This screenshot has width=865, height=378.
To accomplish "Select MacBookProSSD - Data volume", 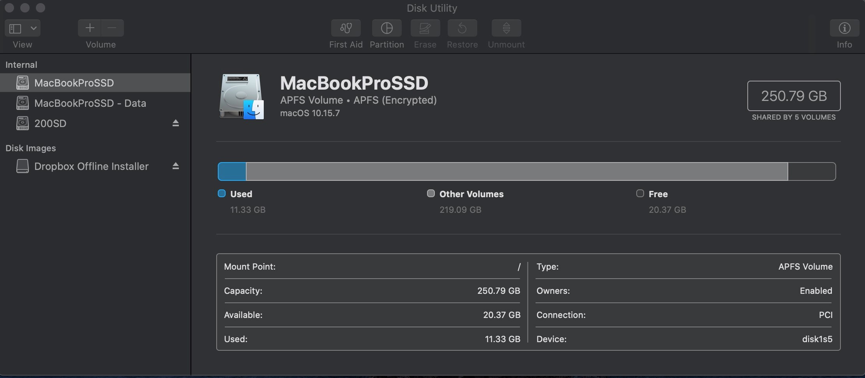I will point(90,103).
